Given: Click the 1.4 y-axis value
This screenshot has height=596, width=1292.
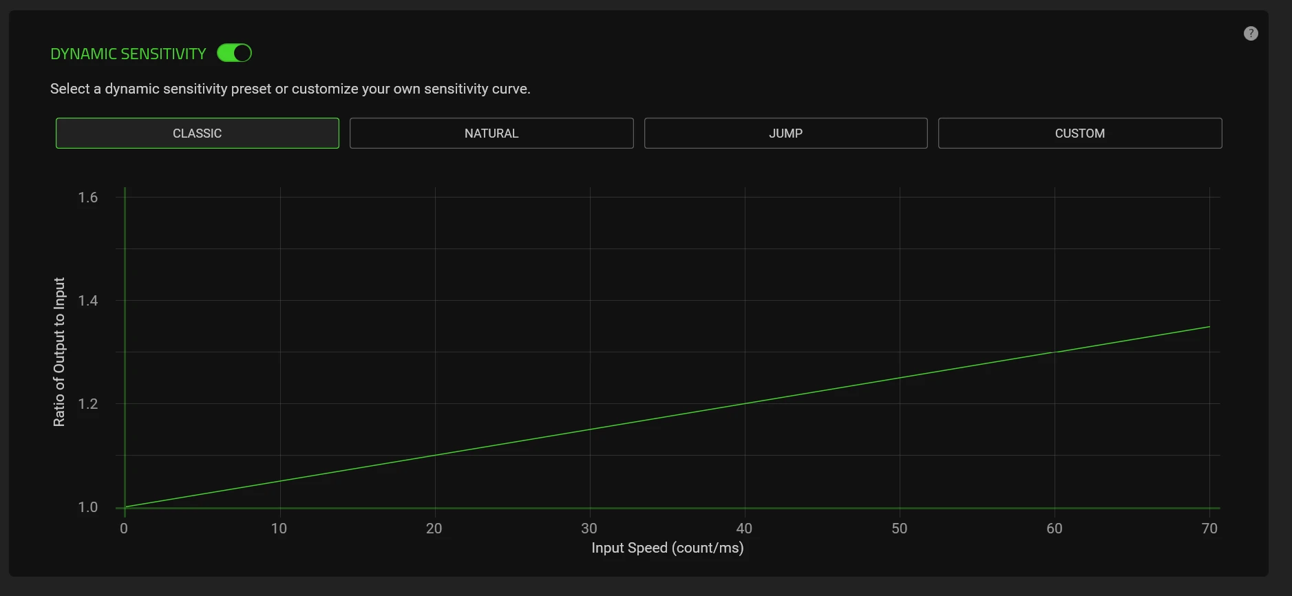Looking at the screenshot, I should click(x=88, y=301).
